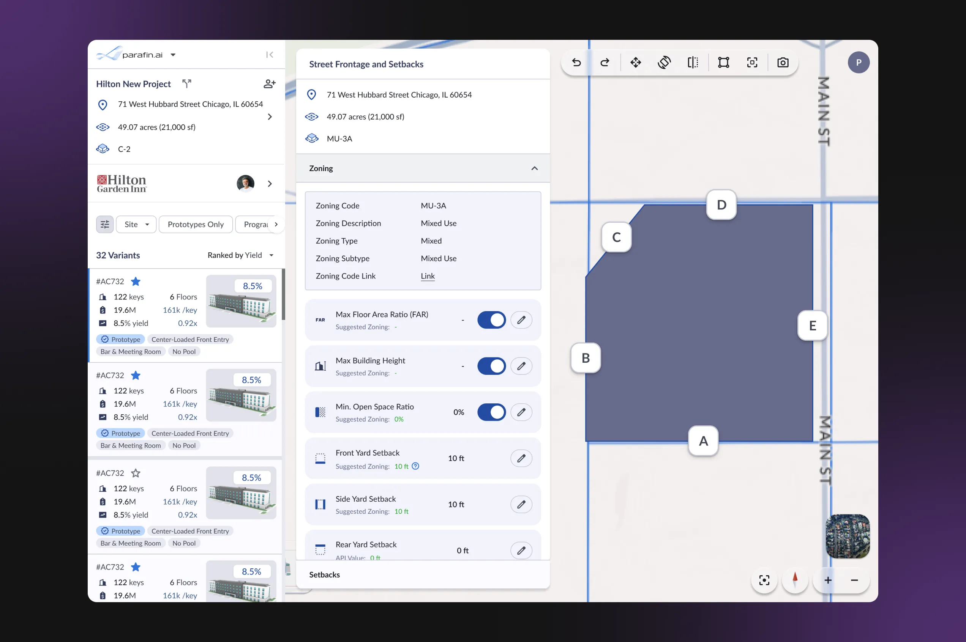The image size is (966, 642).
Task: Click the add collaborator icon
Action: [x=269, y=84]
